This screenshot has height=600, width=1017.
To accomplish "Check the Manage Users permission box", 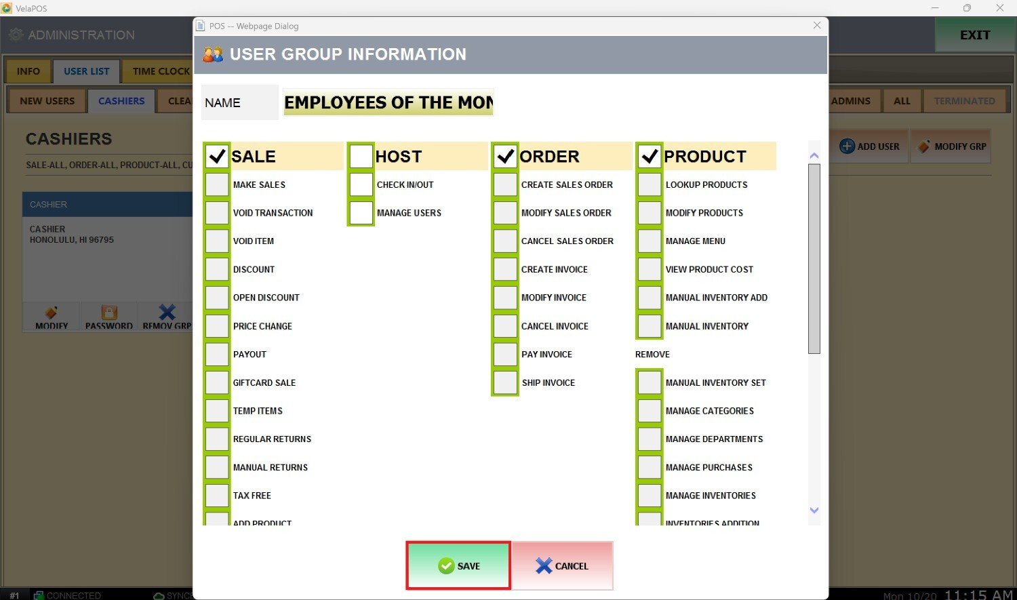I will click(361, 213).
